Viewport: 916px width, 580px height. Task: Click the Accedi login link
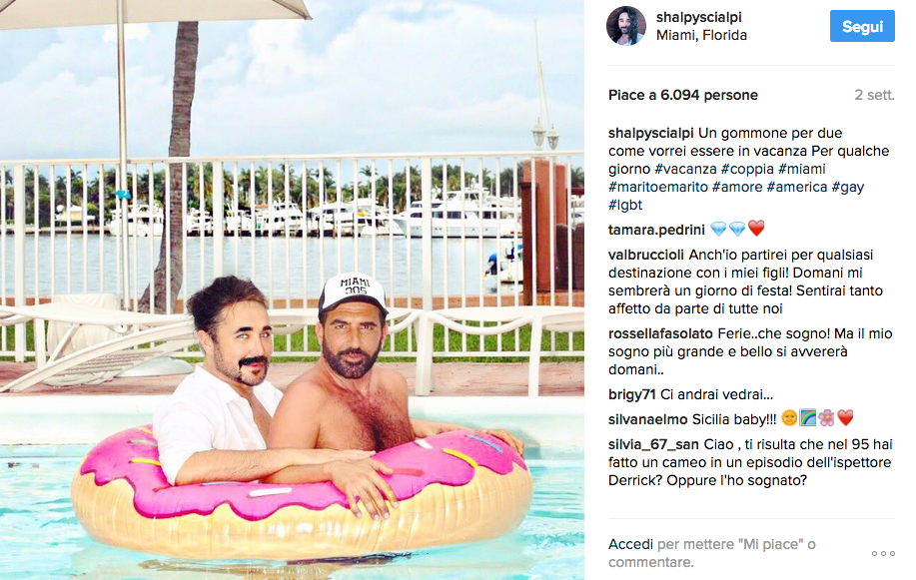click(630, 544)
